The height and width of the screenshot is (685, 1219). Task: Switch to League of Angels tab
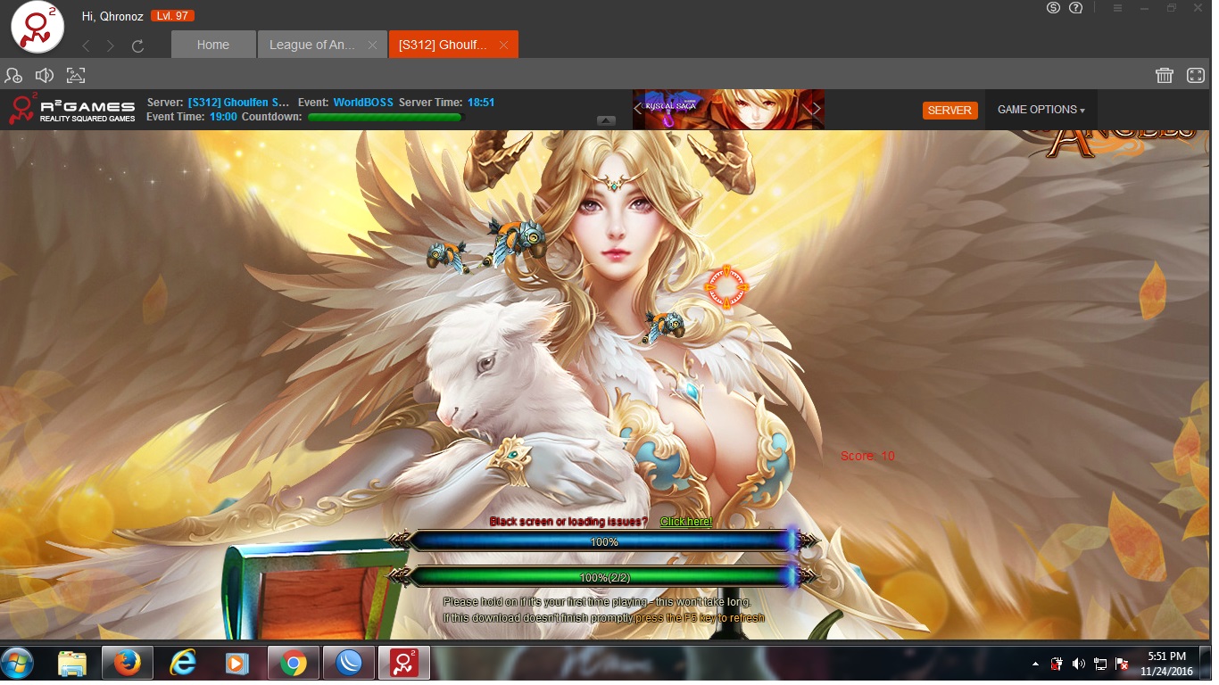312,45
